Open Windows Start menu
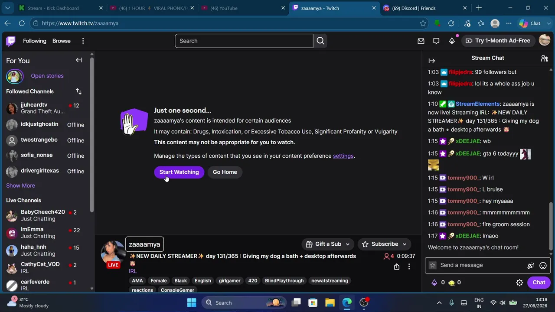Image resolution: width=555 pixels, height=312 pixels. click(x=192, y=302)
